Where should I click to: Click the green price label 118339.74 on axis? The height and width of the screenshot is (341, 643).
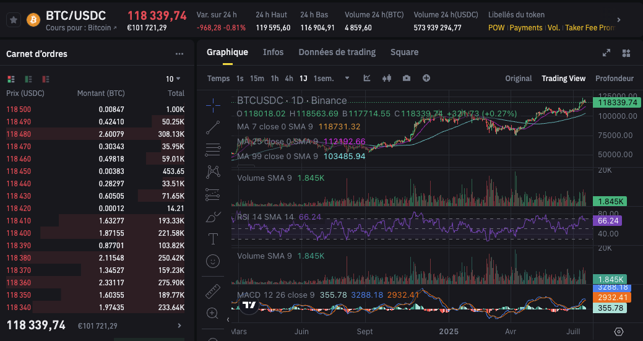(617, 103)
